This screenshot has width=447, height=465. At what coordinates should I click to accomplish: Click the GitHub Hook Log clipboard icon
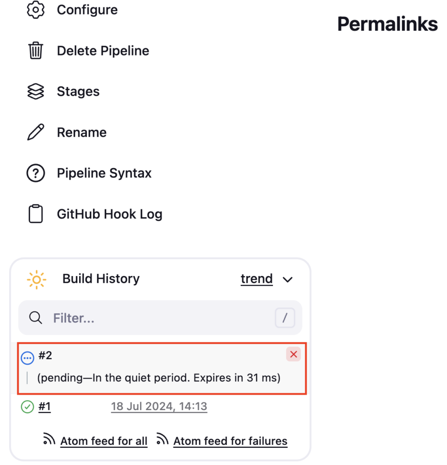tap(35, 213)
